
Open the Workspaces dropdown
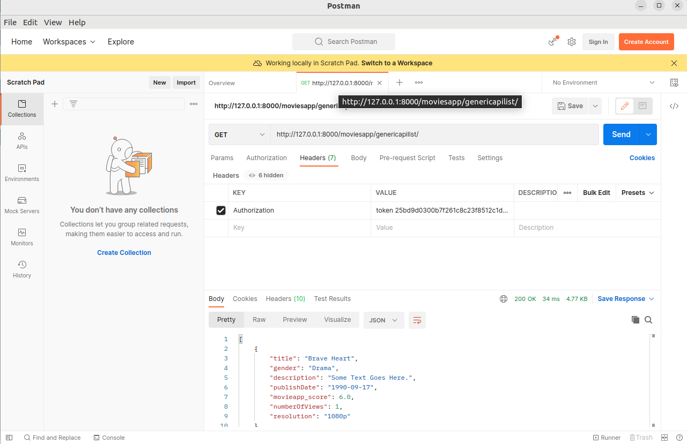tap(69, 42)
